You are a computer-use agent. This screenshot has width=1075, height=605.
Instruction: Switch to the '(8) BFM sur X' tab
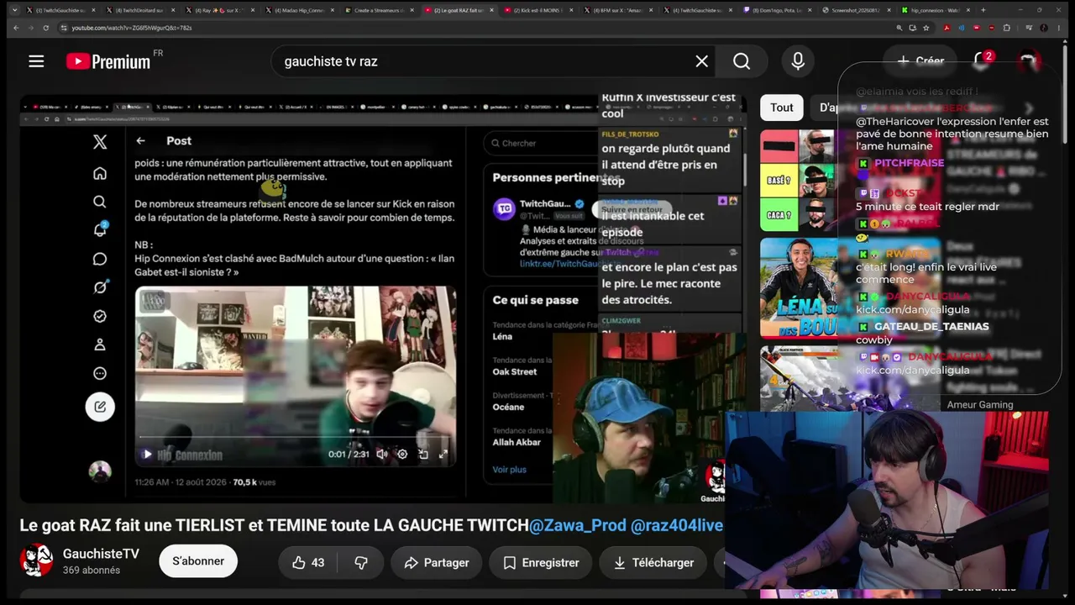click(616, 10)
